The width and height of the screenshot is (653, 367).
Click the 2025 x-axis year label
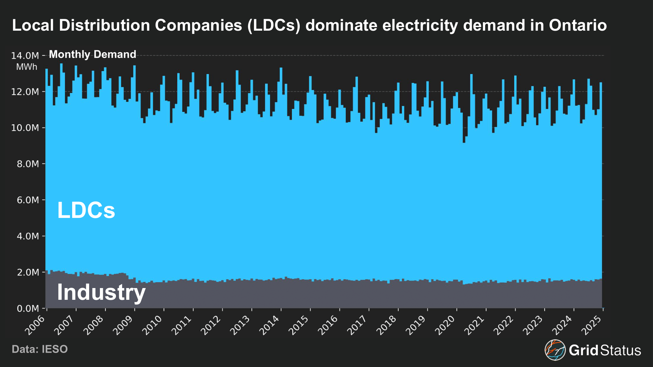point(591,325)
